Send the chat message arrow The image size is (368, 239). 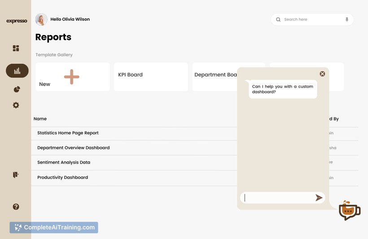pyautogui.click(x=319, y=198)
